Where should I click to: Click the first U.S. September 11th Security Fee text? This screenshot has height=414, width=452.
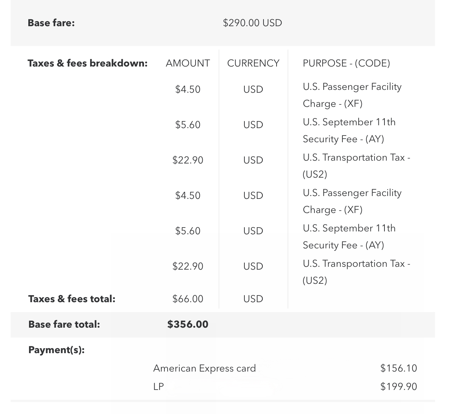click(349, 131)
